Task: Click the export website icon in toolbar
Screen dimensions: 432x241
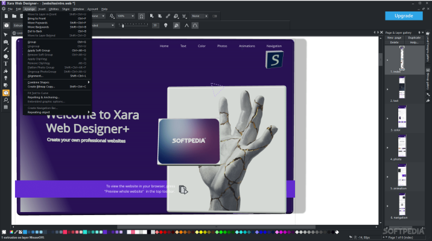Action: click(x=159, y=16)
